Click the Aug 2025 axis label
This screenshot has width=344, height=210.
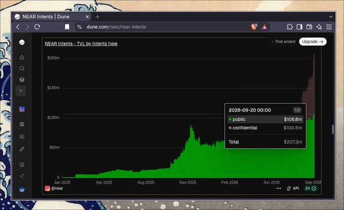pyautogui.click(x=146, y=182)
